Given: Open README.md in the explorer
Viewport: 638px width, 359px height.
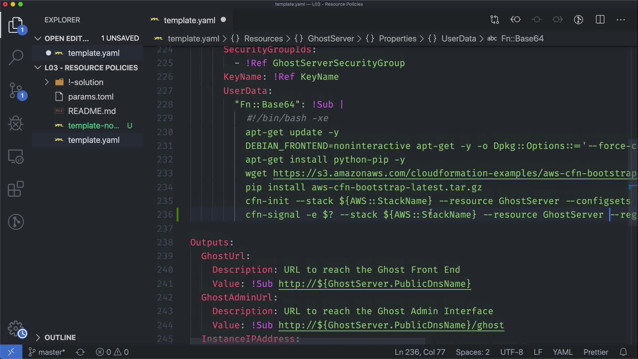Looking at the screenshot, I should click(92, 111).
